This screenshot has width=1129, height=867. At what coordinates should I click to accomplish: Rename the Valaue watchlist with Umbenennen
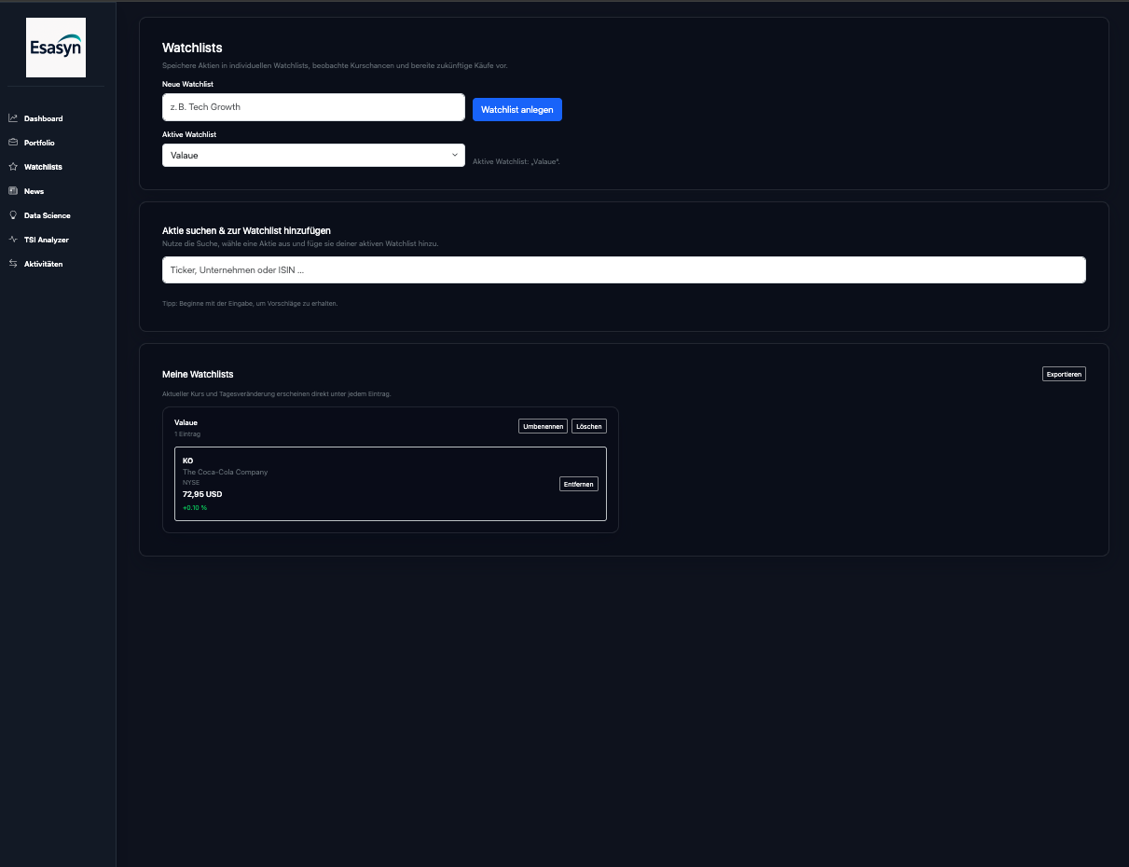click(x=543, y=426)
